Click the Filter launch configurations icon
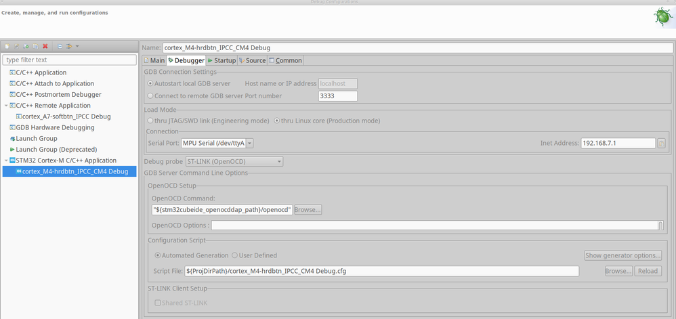 [x=69, y=46]
